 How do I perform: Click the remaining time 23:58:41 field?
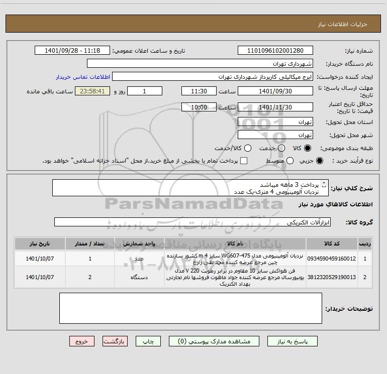(92, 91)
